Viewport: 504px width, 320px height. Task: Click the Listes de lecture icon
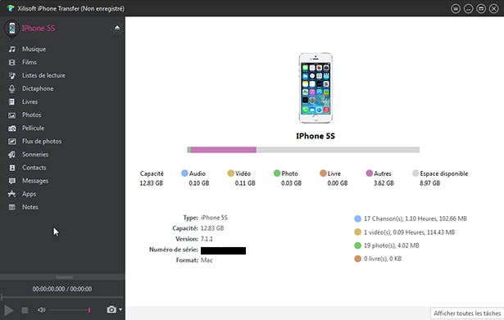click(x=12, y=75)
